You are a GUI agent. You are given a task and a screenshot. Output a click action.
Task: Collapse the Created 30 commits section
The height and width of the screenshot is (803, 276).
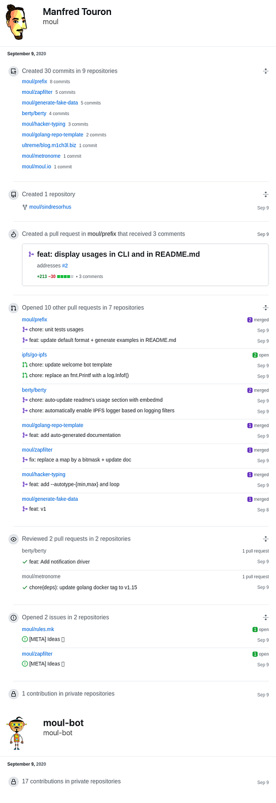[266, 71]
